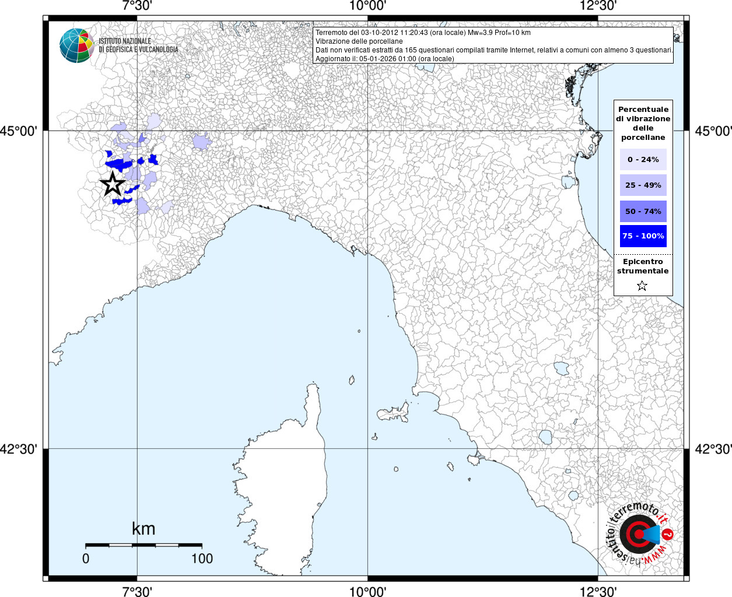The width and height of the screenshot is (732, 597).
Task: Click bottom axis label 7°30'
Action: click(x=137, y=591)
